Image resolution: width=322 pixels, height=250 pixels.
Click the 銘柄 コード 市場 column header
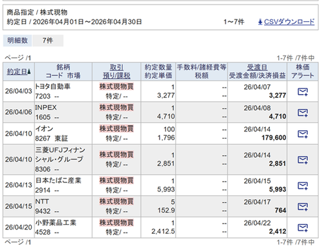point(63,72)
